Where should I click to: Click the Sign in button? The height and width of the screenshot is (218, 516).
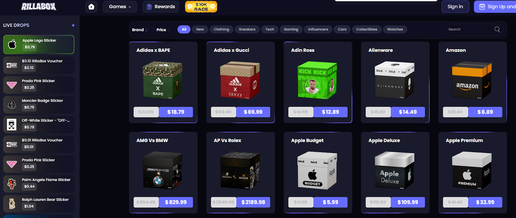(x=455, y=7)
